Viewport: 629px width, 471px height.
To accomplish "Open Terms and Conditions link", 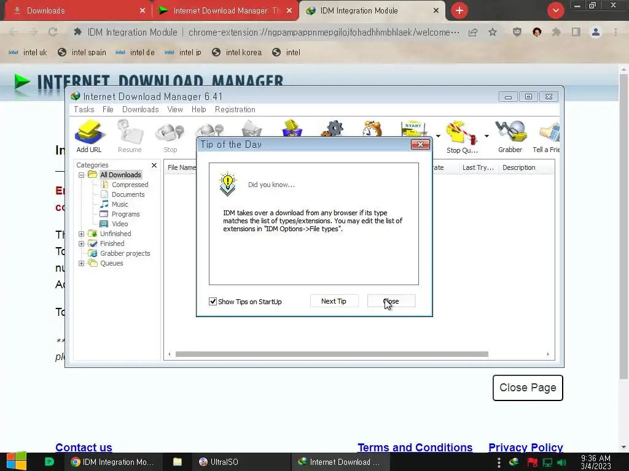I will (415, 447).
